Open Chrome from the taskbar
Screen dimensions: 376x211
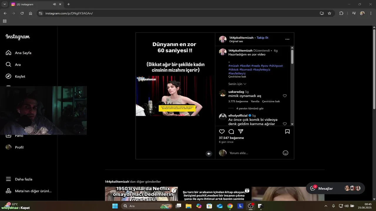click(x=230, y=206)
